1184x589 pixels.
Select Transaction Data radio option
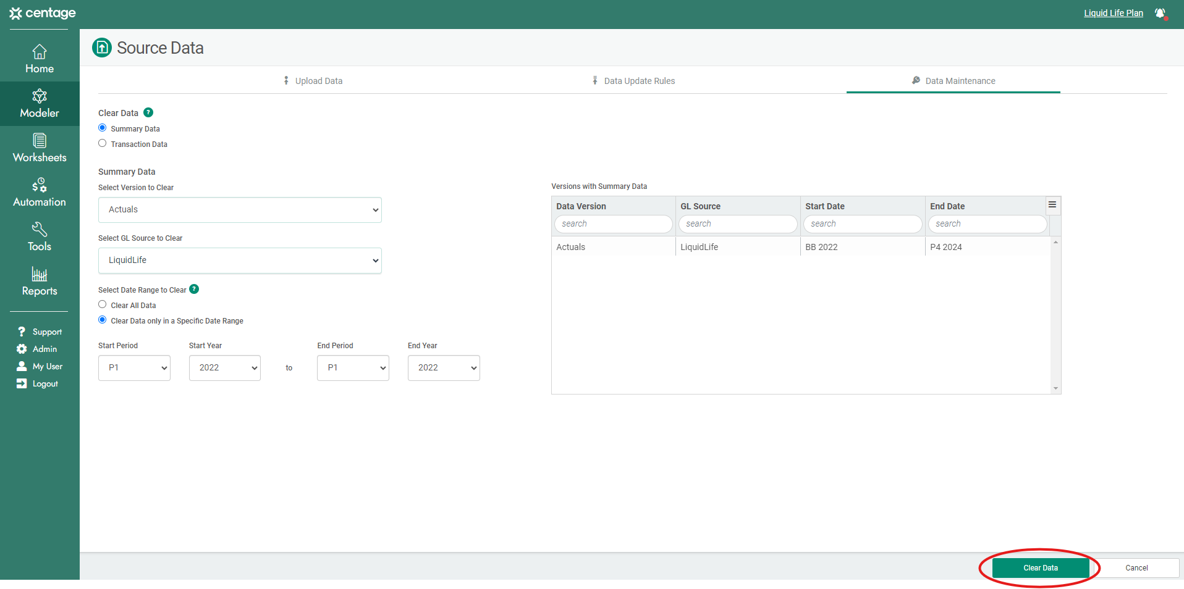tap(103, 143)
